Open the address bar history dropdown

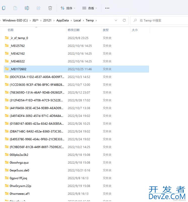click(116, 20)
